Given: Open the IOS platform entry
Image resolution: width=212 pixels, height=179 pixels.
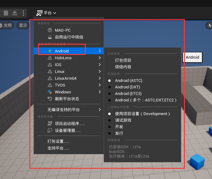Looking at the screenshot, I should (69, 65).
